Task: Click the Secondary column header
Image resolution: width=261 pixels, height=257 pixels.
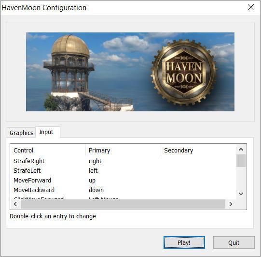Action: tap(199, 151)
